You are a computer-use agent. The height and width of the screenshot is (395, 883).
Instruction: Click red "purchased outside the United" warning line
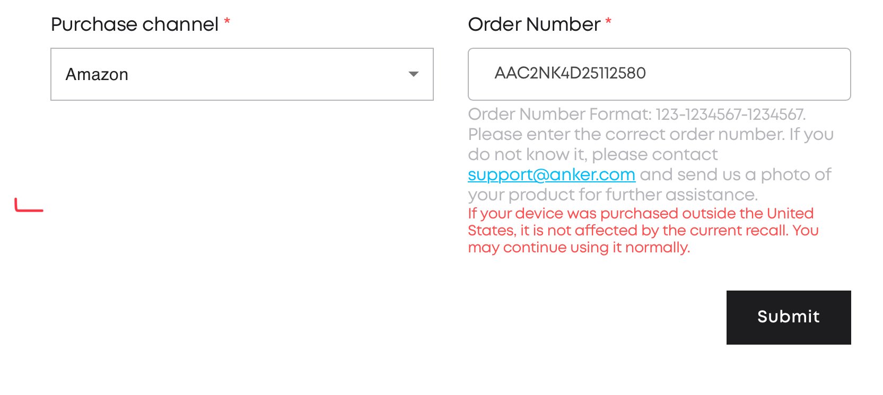641,213
